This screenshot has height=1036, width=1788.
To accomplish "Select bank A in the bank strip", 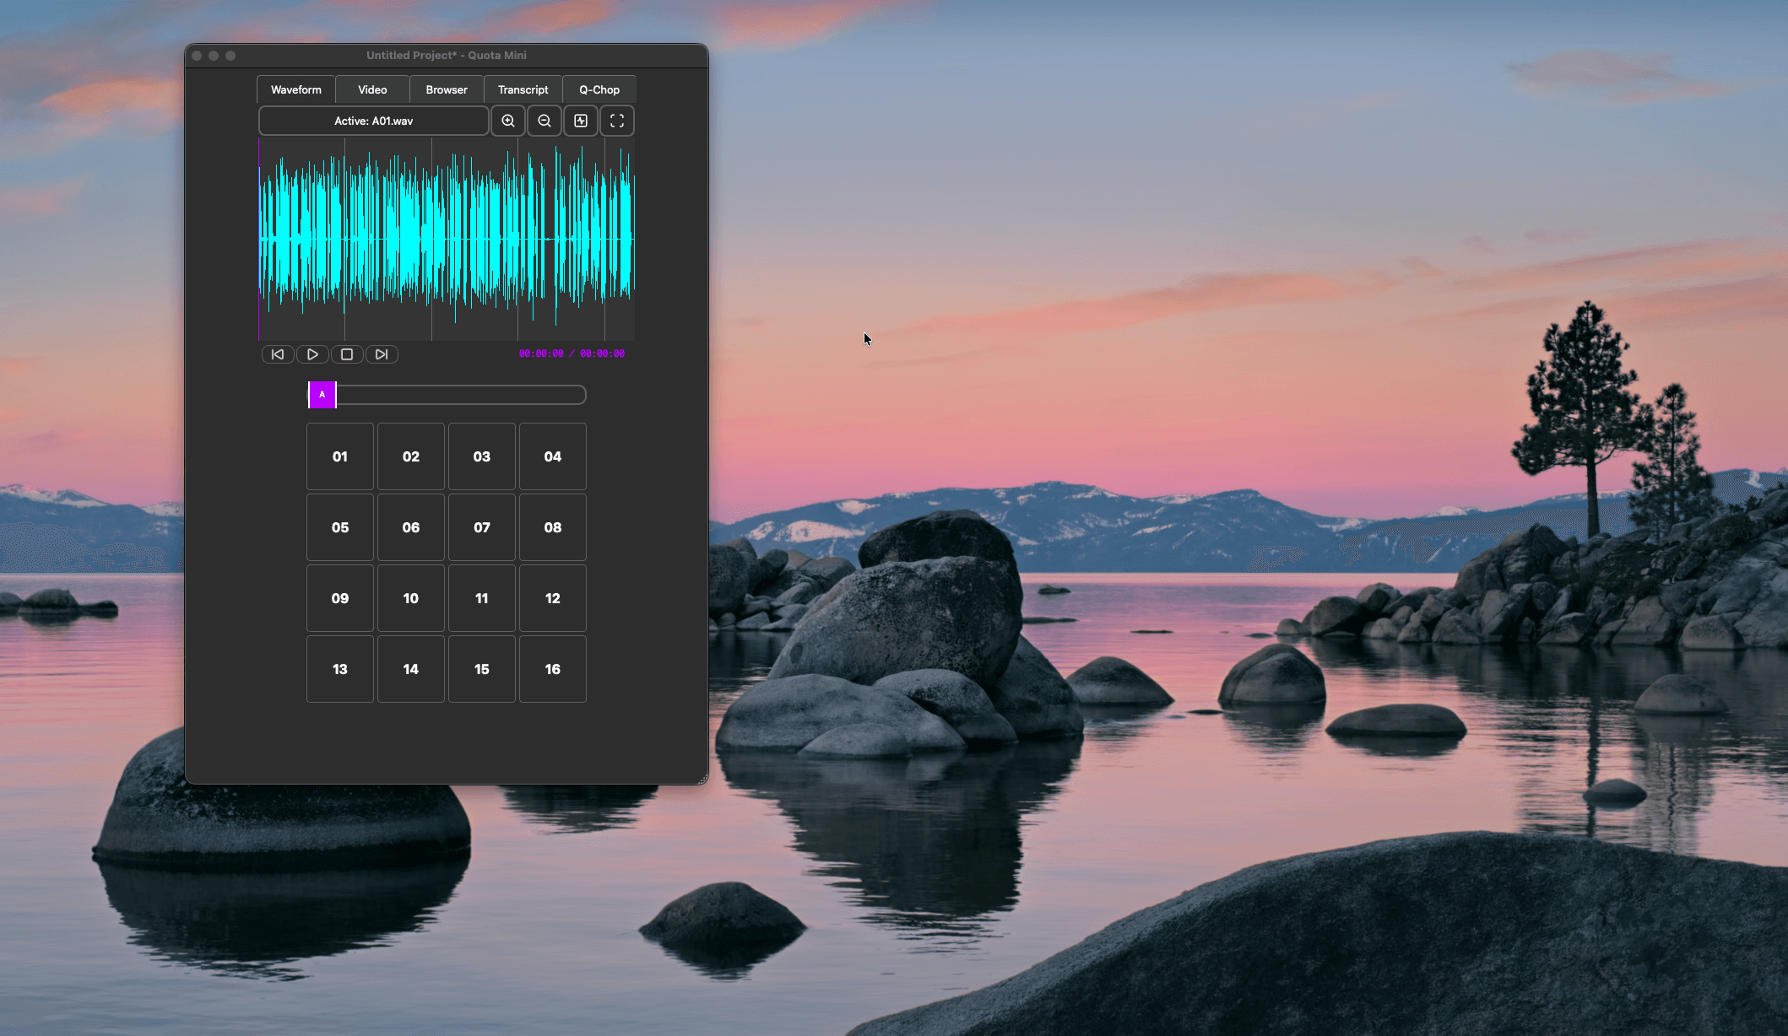I will (322, 395).
